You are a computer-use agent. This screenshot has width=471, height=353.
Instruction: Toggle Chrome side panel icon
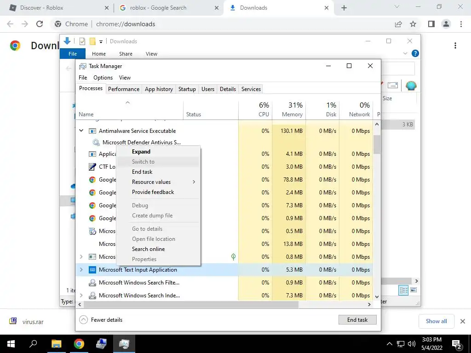pyautogui.click(x=431, y=24)
